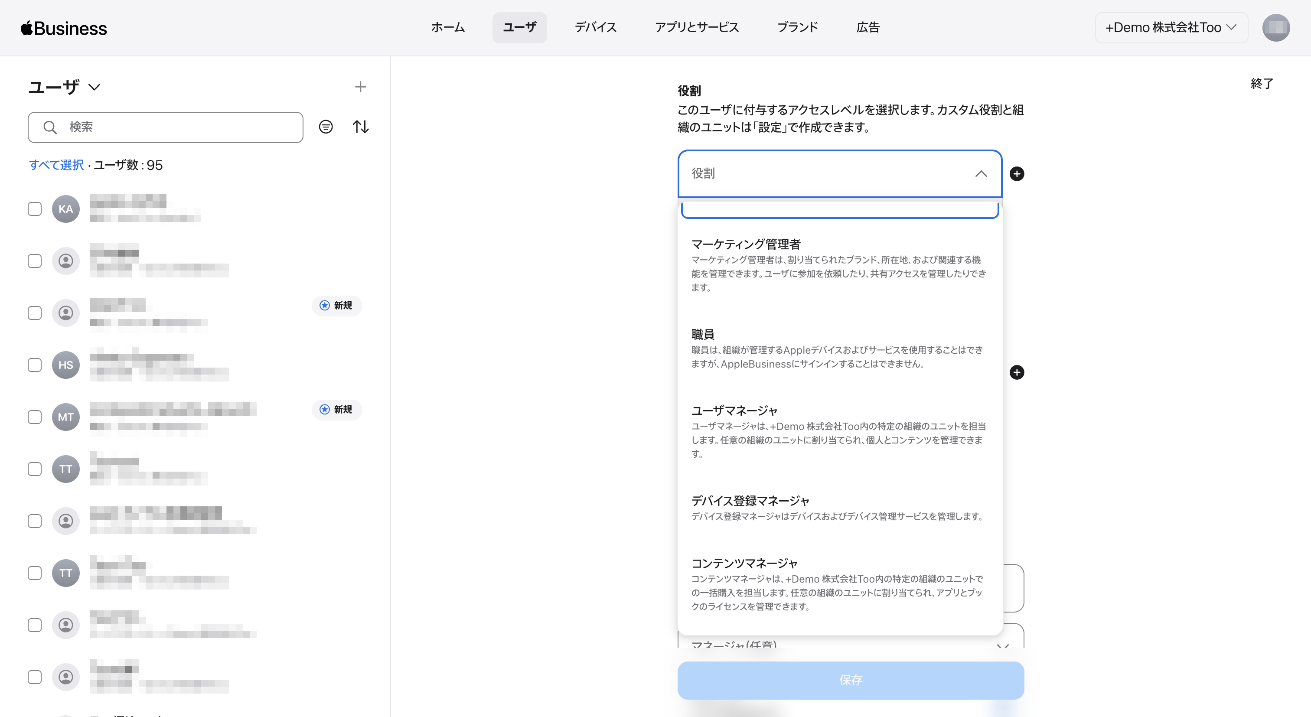The width and height of the screenshot is (1311, 717).
Task: Click the 新規 badge on the MT row
Action: click(x=336, y=409)
